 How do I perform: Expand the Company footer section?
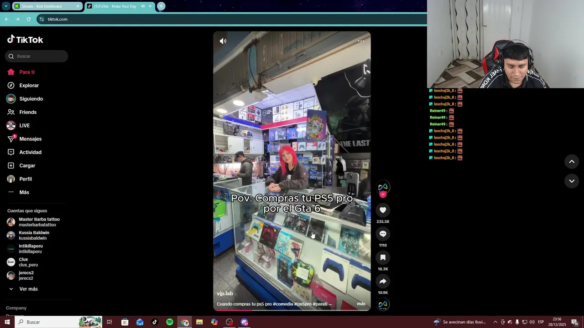pyautogui.click(x=16, y=308)
